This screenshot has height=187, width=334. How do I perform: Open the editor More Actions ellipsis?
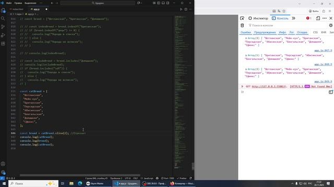(190, 9)
